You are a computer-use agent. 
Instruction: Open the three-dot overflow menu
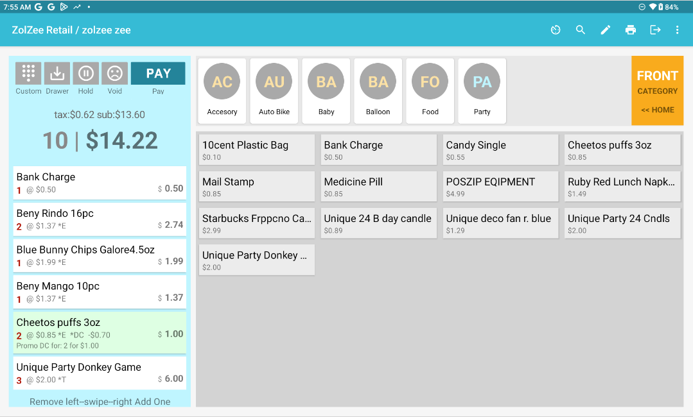(x=677, y=30)
